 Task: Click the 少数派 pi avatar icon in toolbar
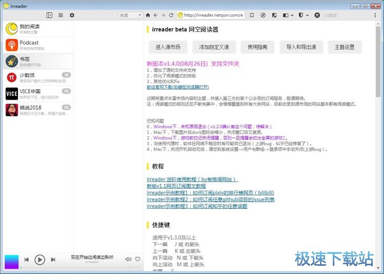point(317,15)
